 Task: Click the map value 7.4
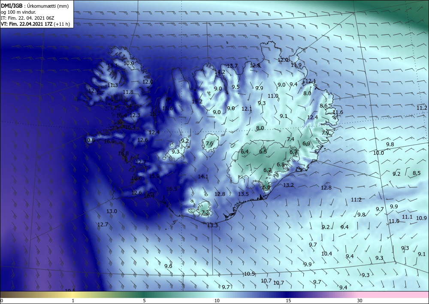290,139
